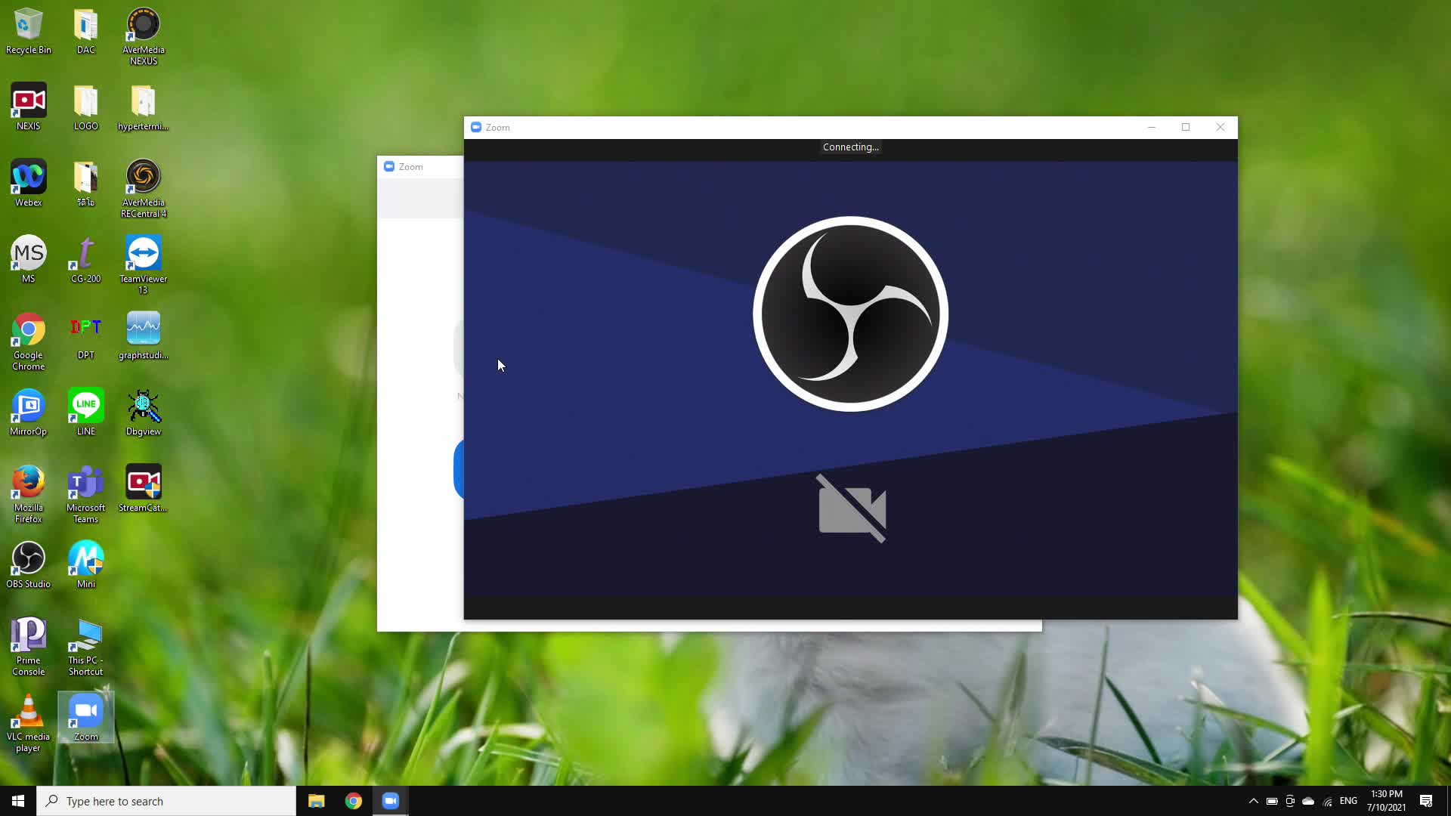This screenshot has width=1451, height=816.
Task: Open the OneDrive cloud tray icon
Action: click(1308, 802)
